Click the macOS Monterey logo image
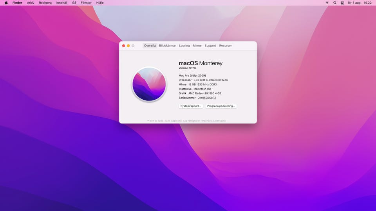The image size is (376, 211). 149,84
